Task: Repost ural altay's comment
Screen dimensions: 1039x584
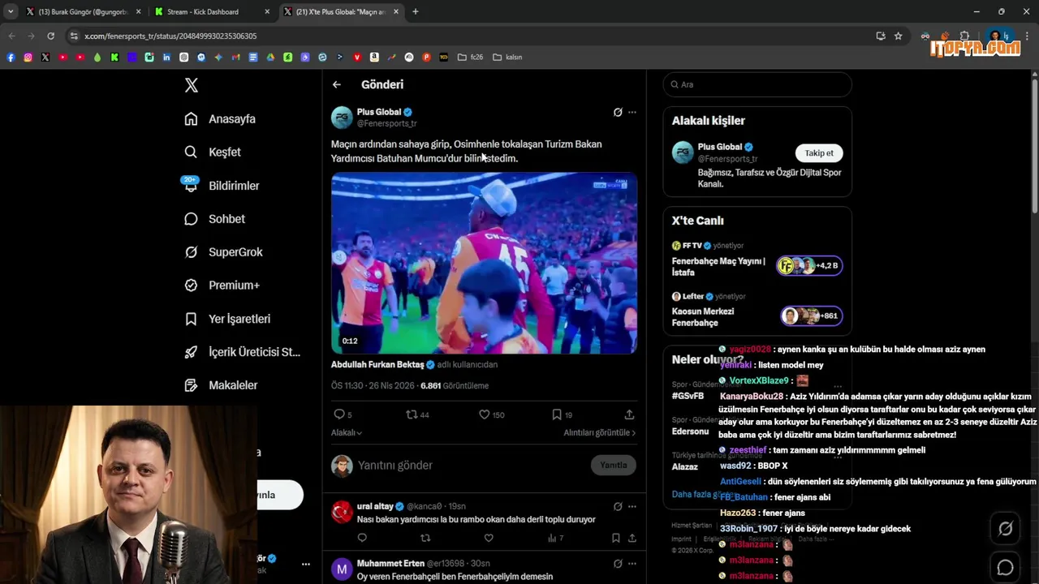Action: (x=425, y=538)
